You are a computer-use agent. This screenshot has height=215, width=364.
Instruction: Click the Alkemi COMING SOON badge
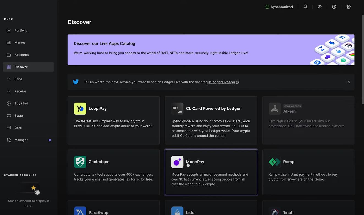tap(293, 106)
